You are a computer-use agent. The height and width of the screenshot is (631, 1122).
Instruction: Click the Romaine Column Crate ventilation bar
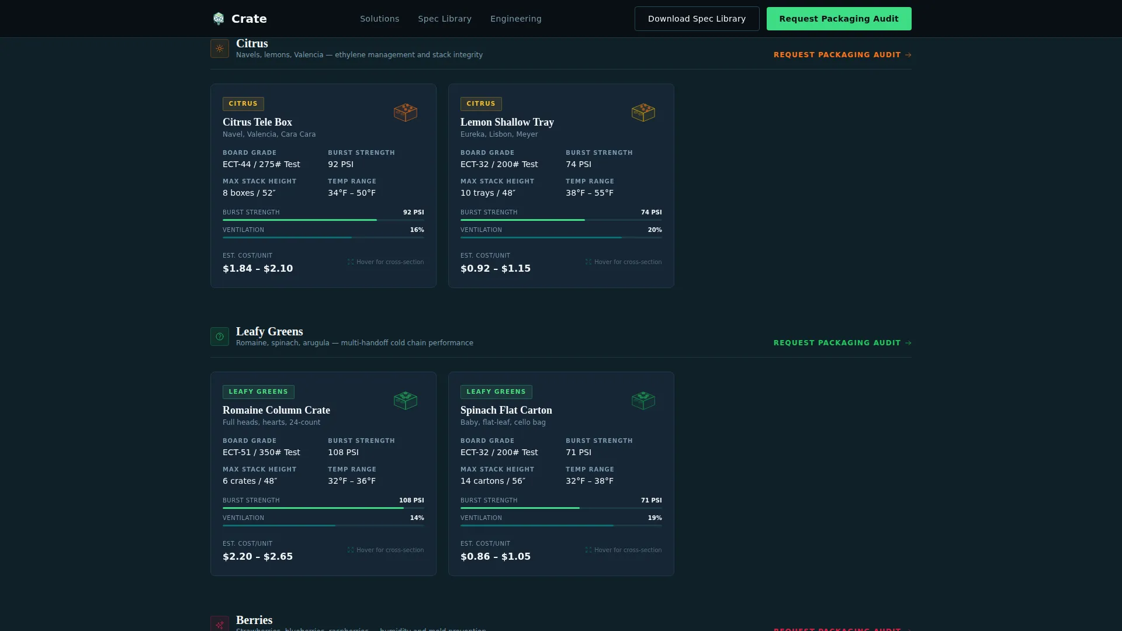pyautogui.click(x=323, y=525)
